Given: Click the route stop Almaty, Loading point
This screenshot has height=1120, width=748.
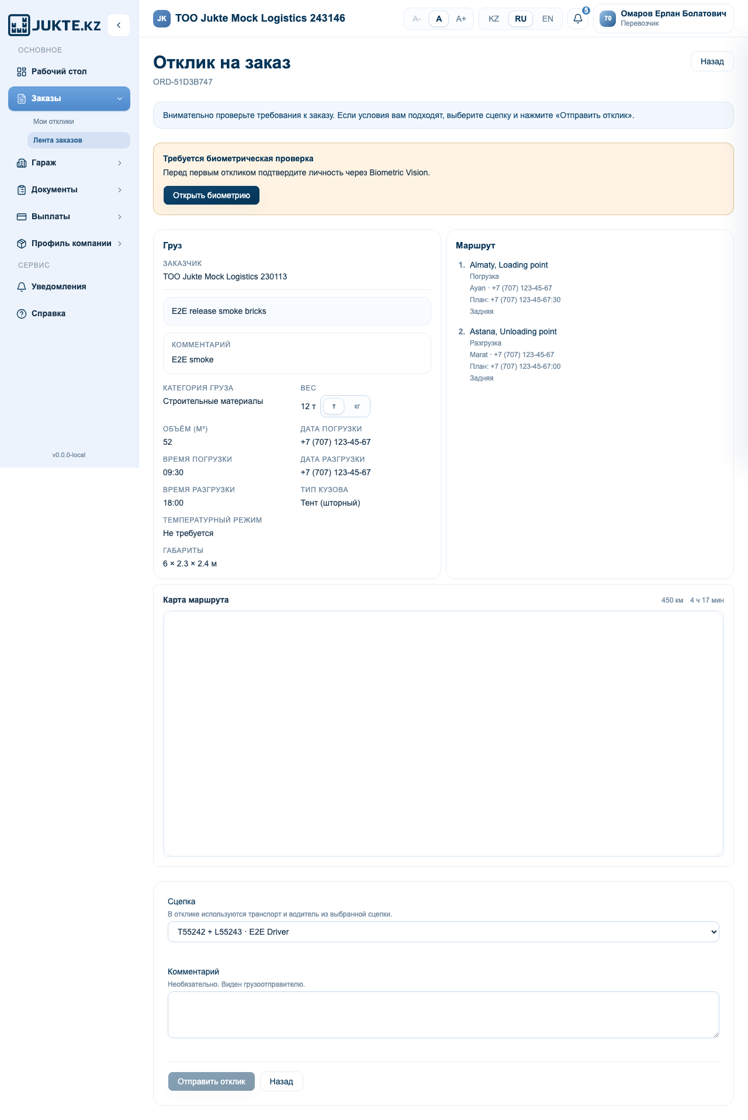Looking at the screenshot, I should tap(509, 265).
